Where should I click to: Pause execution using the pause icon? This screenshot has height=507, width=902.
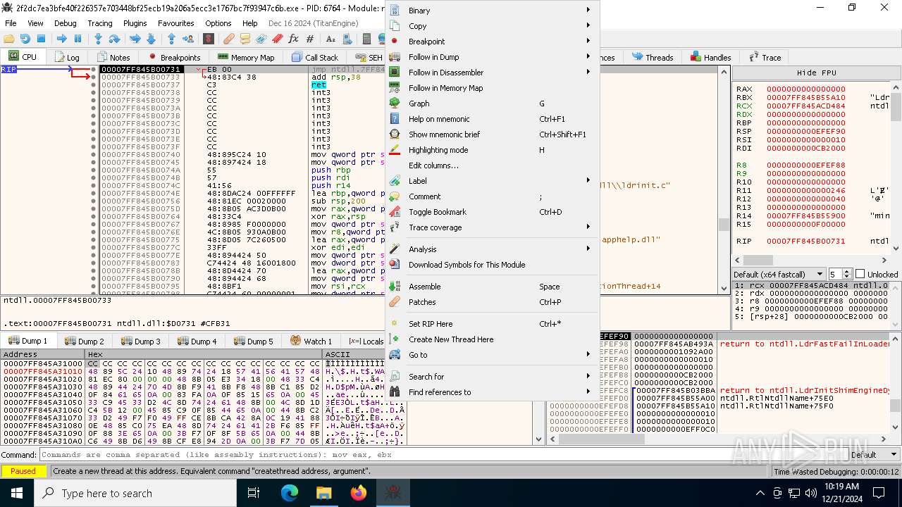point(78,39)
